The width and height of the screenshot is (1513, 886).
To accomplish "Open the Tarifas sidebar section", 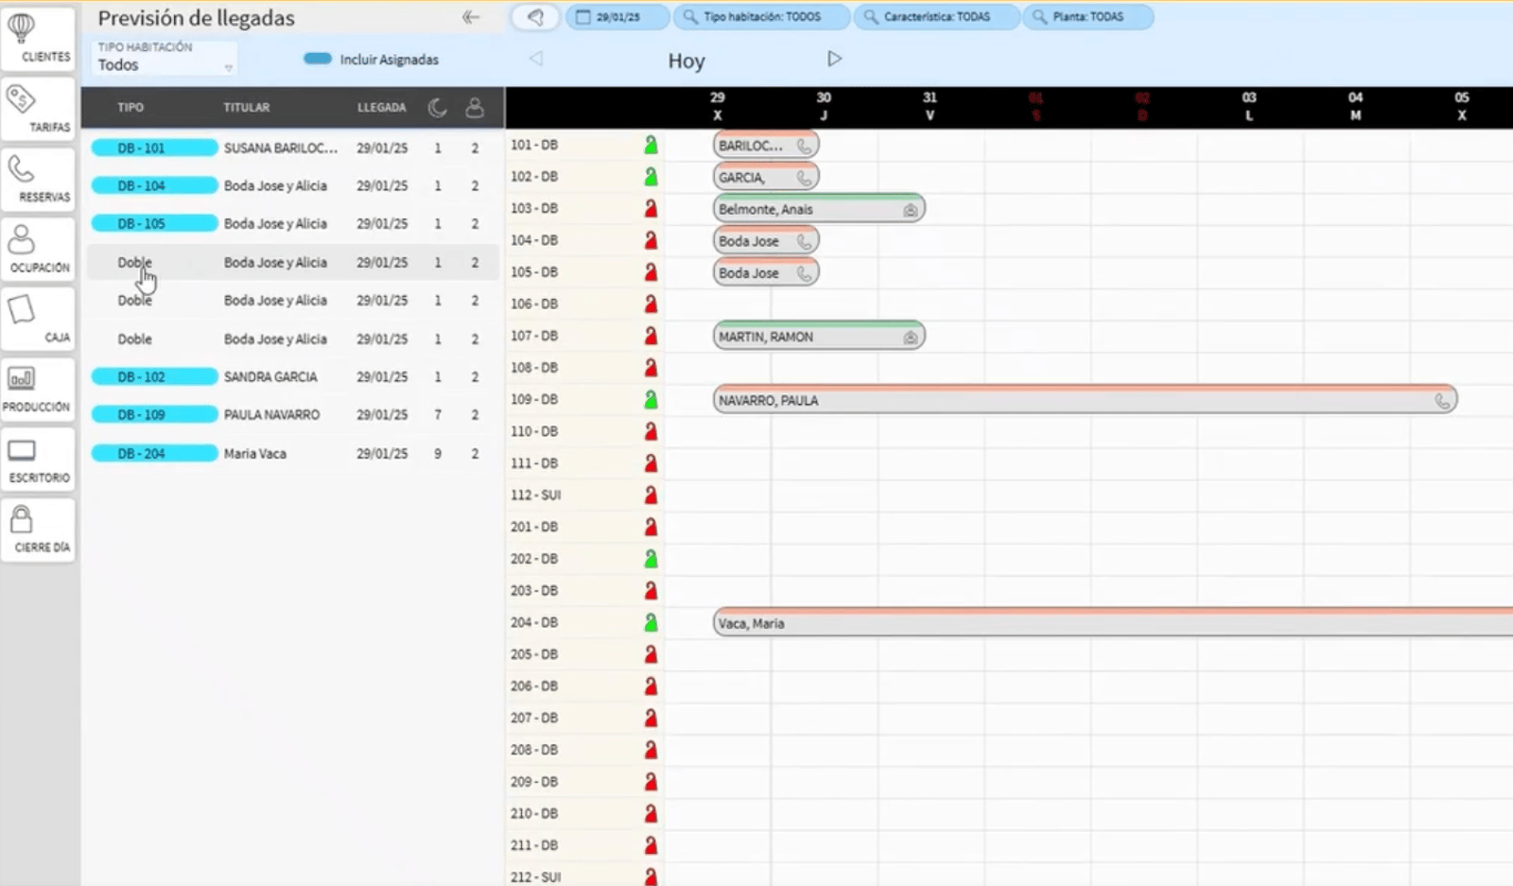I will coord(38,109).
